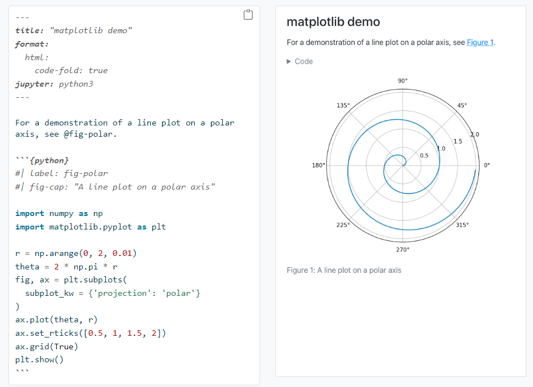
Task: Click the fig-cap comment line
Action: (x=115, y=187)
